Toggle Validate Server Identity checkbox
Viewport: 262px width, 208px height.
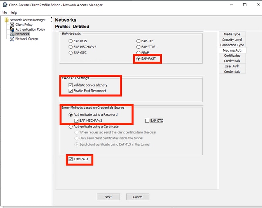click(x=71, y=85)
